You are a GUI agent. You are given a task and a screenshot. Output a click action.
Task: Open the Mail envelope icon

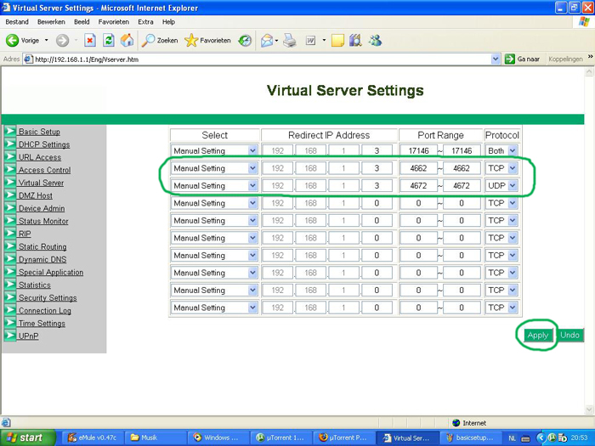pyautogui.click(x=267, y=40)
